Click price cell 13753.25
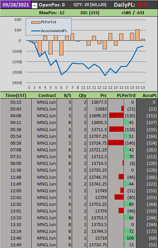 click(x=97, y=204)
